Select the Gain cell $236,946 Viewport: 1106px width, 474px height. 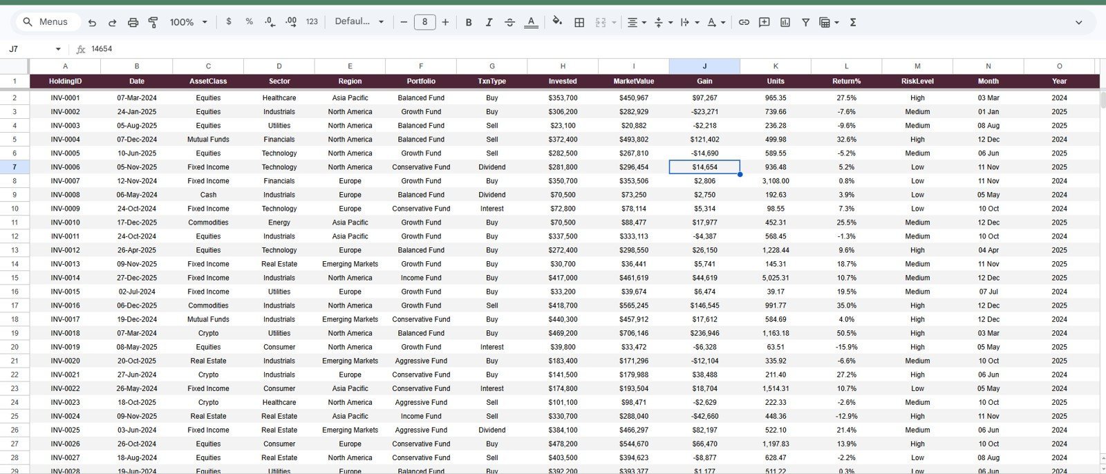coord(704,333)
